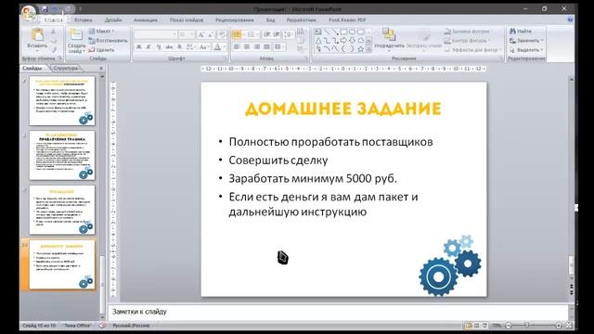The width and height of the screenshot is (594, 334).
Task: Click Русский (Россия) language in status bar
Action: pyautogui.click(x=131, y=326)
